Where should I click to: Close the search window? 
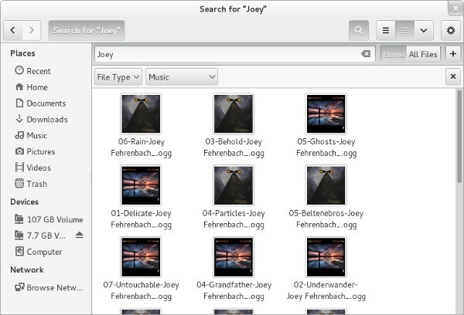tap(455, 8)
